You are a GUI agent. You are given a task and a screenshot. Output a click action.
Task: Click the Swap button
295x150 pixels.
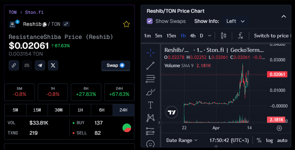tap(116, 65)
